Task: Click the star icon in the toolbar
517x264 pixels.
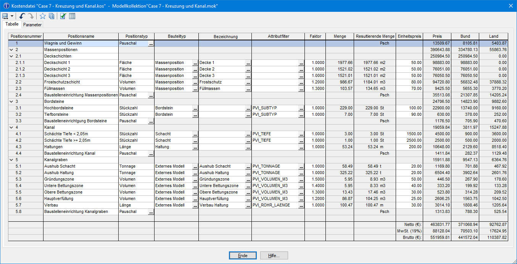Action: (43, 16)
